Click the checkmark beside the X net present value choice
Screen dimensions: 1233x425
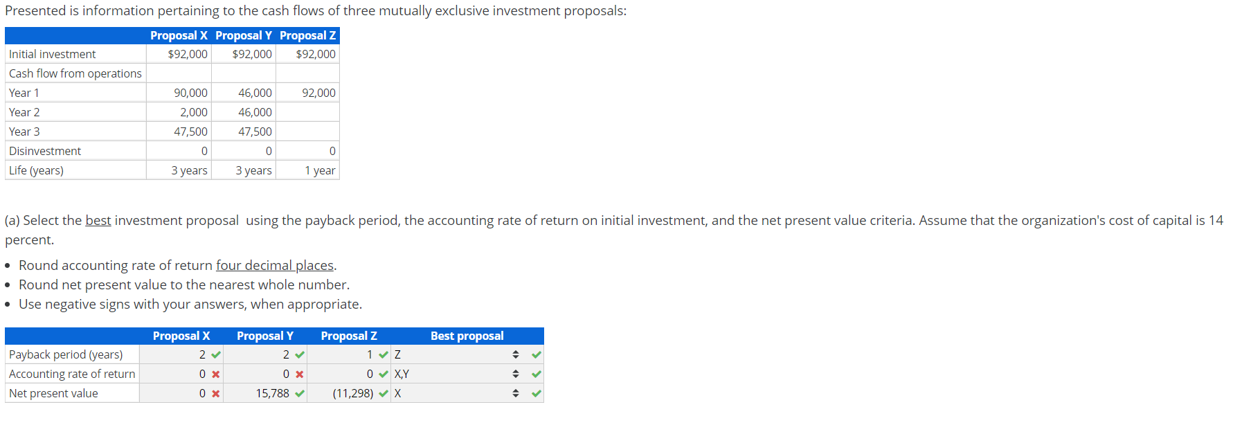tap(537, 393)
